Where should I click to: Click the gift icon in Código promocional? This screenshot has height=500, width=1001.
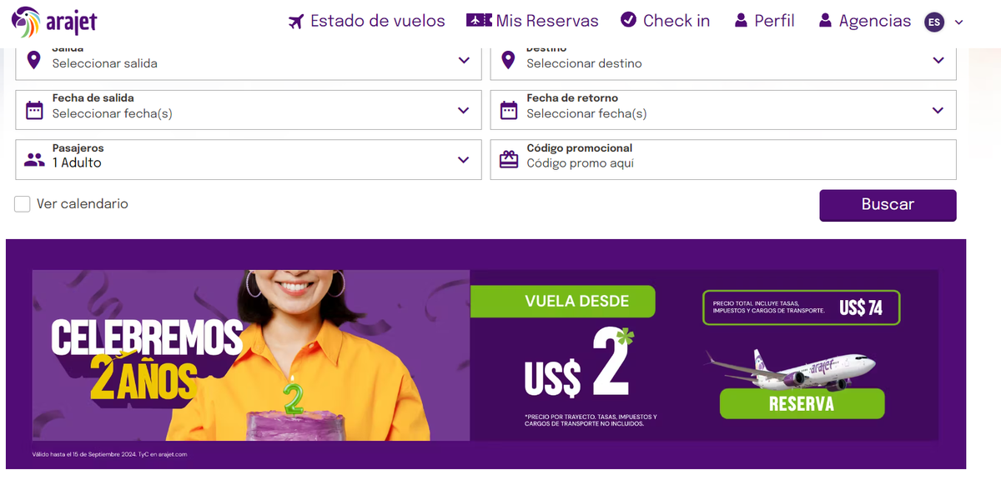click(509, 160)
